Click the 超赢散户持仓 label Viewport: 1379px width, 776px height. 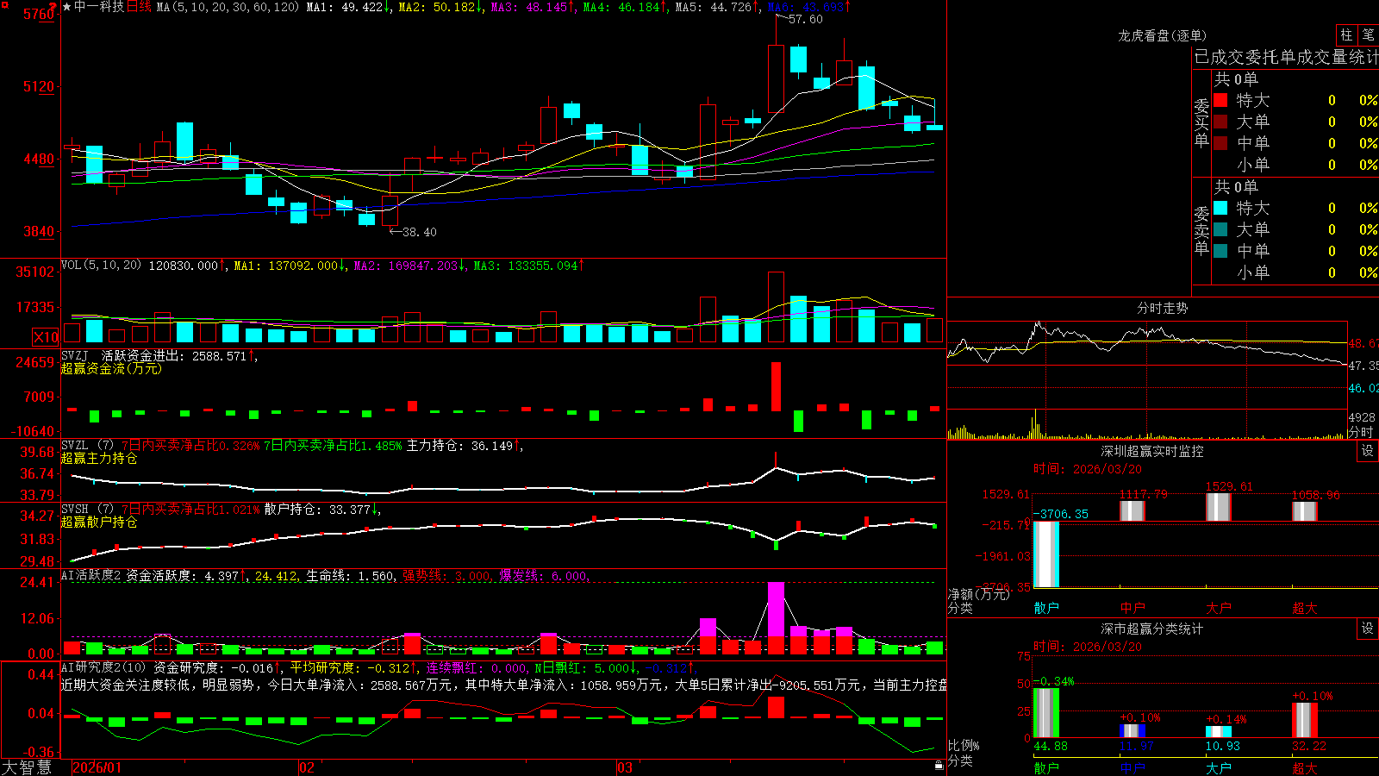pos(99,522)
